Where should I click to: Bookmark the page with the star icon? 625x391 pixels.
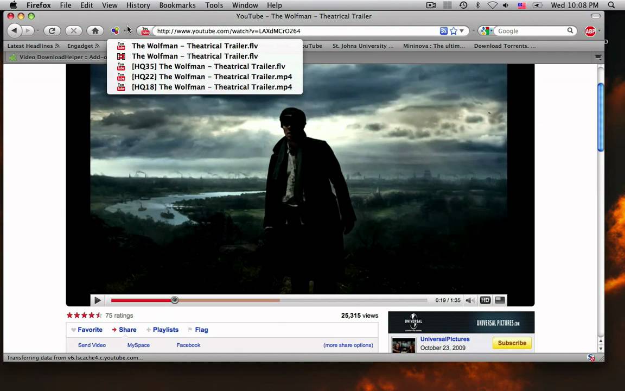click(x=454, y=31)
